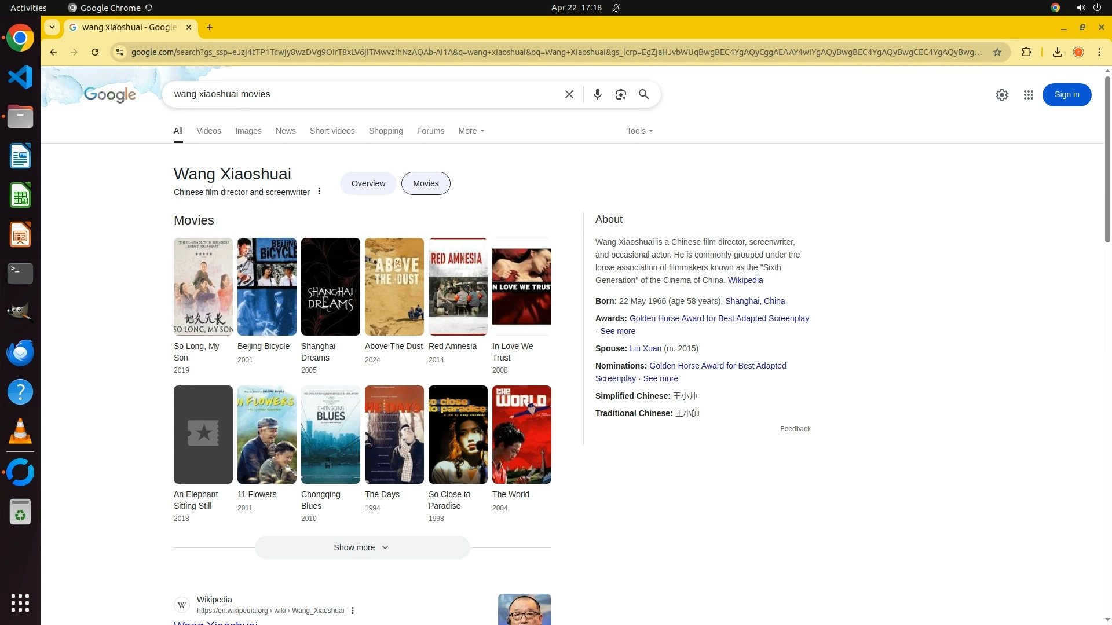The width and height of the screenshot is (1112, 625).
Task: Open Google apps grid
Action: (1028, 95)
